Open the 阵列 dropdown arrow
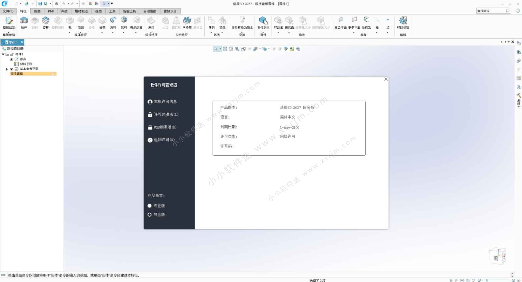The height and width of the screenshot is (282, 522). point(211,33)
